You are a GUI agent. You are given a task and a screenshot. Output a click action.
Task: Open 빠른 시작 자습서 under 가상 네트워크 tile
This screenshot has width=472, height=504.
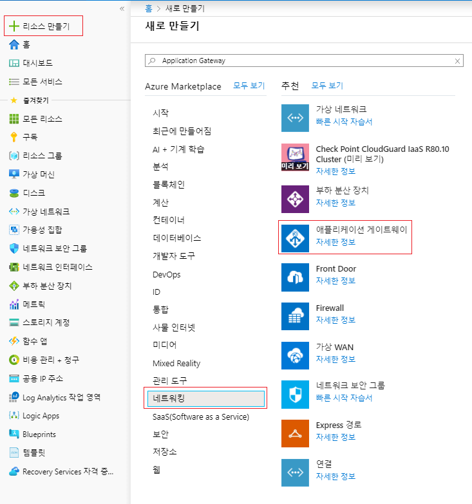pyautogui.click(x=344, y=122)
